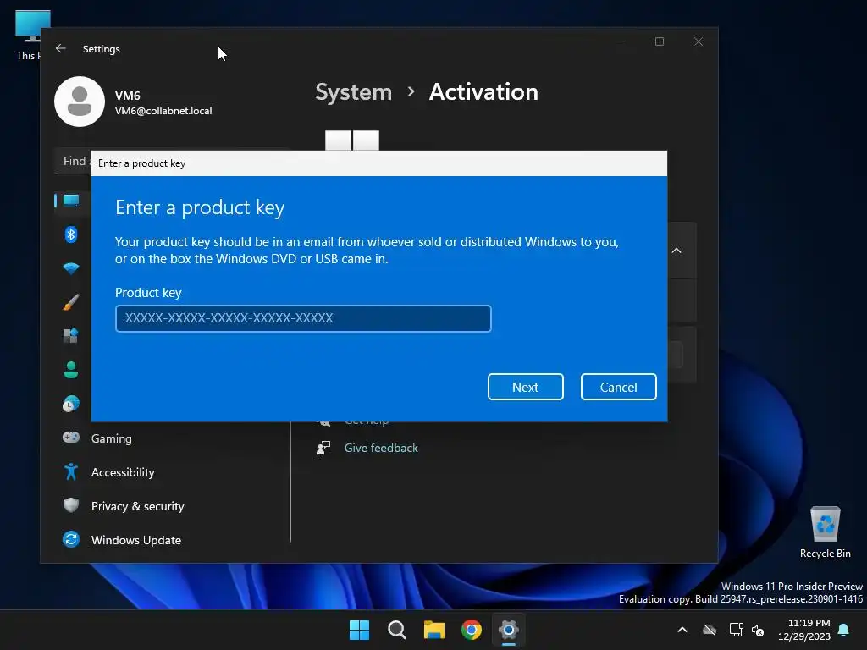The image size is (867, 650).
Task: Select the This PC desktop icon
Action: click(x=29, y=36)
